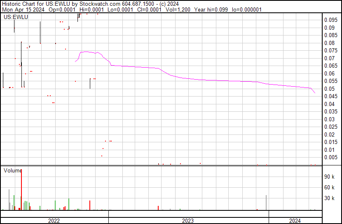Viewport: 342px width, 224px height.
Task: Click the 90 k volume axis label
Action: pyautogui.click(x=329, y=177)
